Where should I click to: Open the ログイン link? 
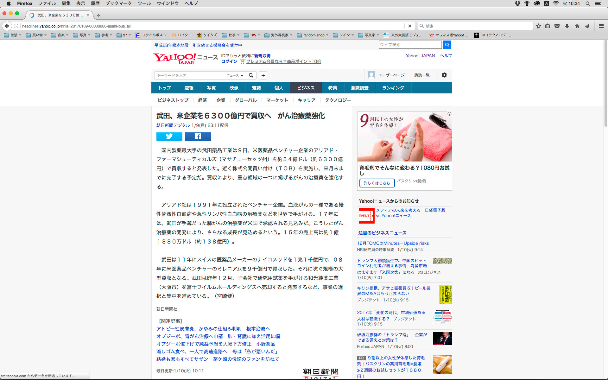[x=229, y=61]
